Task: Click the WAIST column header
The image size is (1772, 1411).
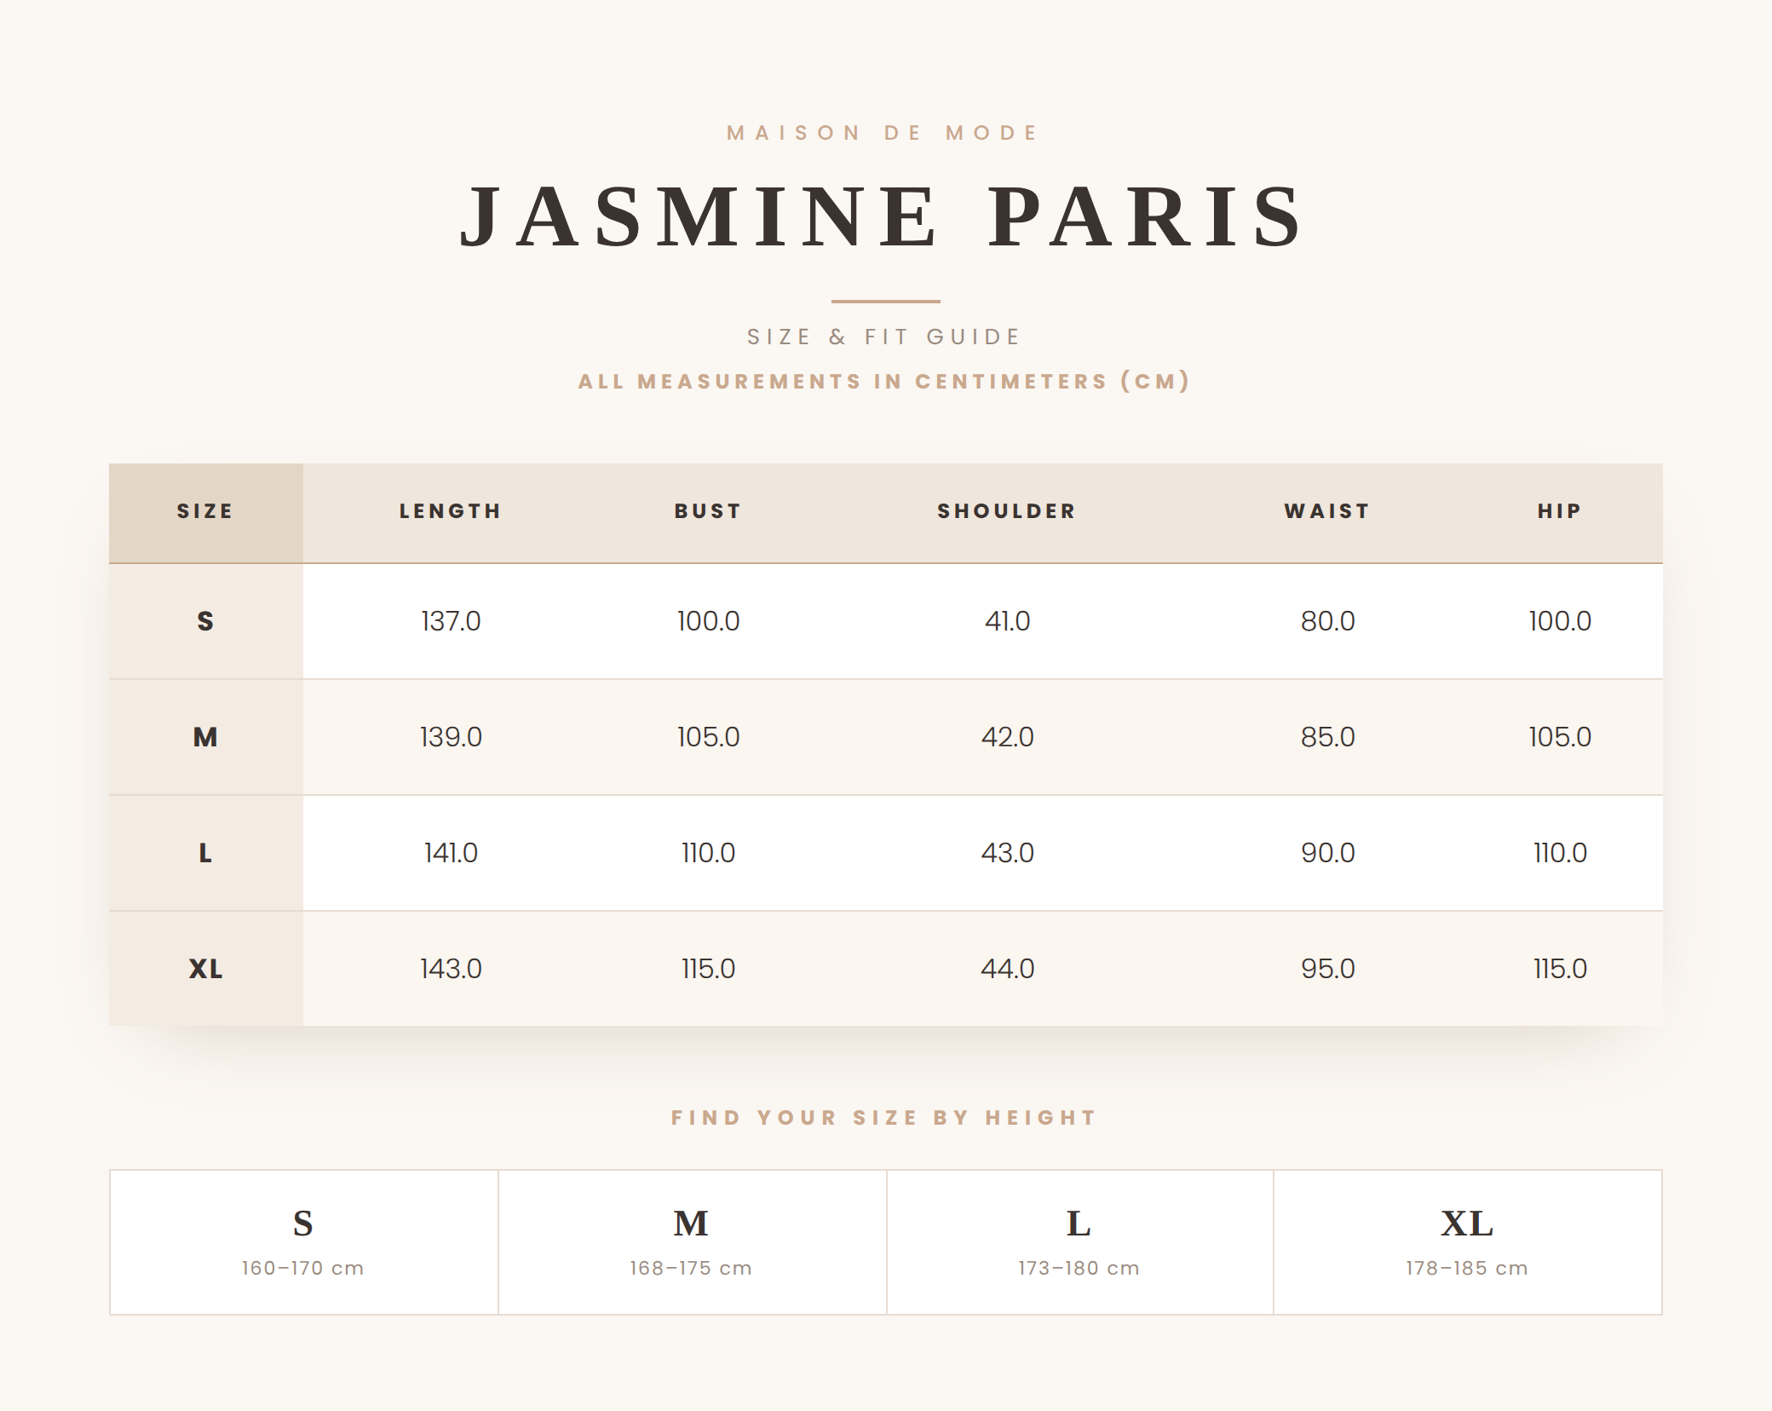Action: coord(1327,511)
